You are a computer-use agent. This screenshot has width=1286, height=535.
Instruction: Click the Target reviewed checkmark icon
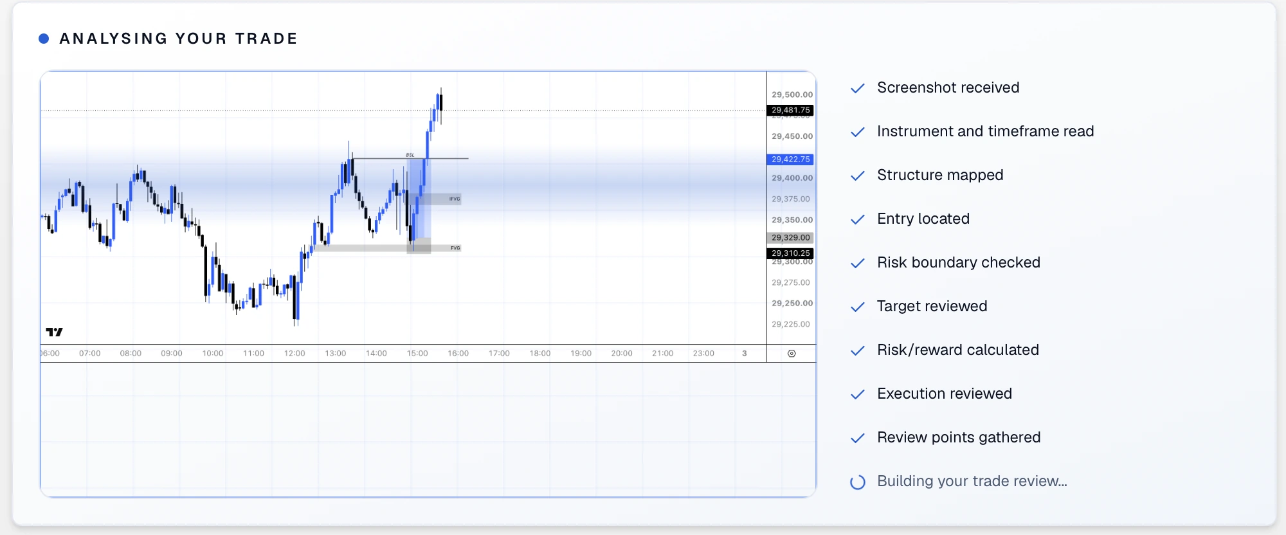(858, 307)
